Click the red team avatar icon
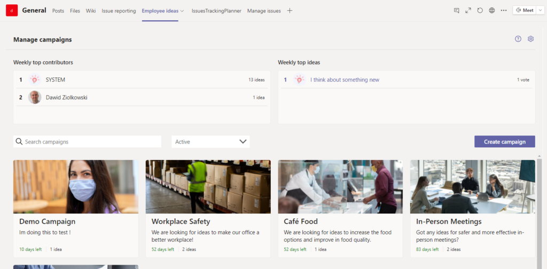Image resolution: width=547 pixels, height=269 pixels. [11, 10]
